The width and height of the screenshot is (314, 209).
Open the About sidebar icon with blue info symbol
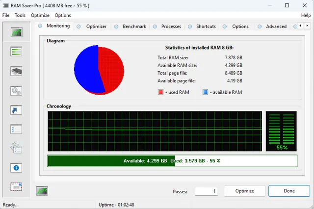[x=16, y=168]
